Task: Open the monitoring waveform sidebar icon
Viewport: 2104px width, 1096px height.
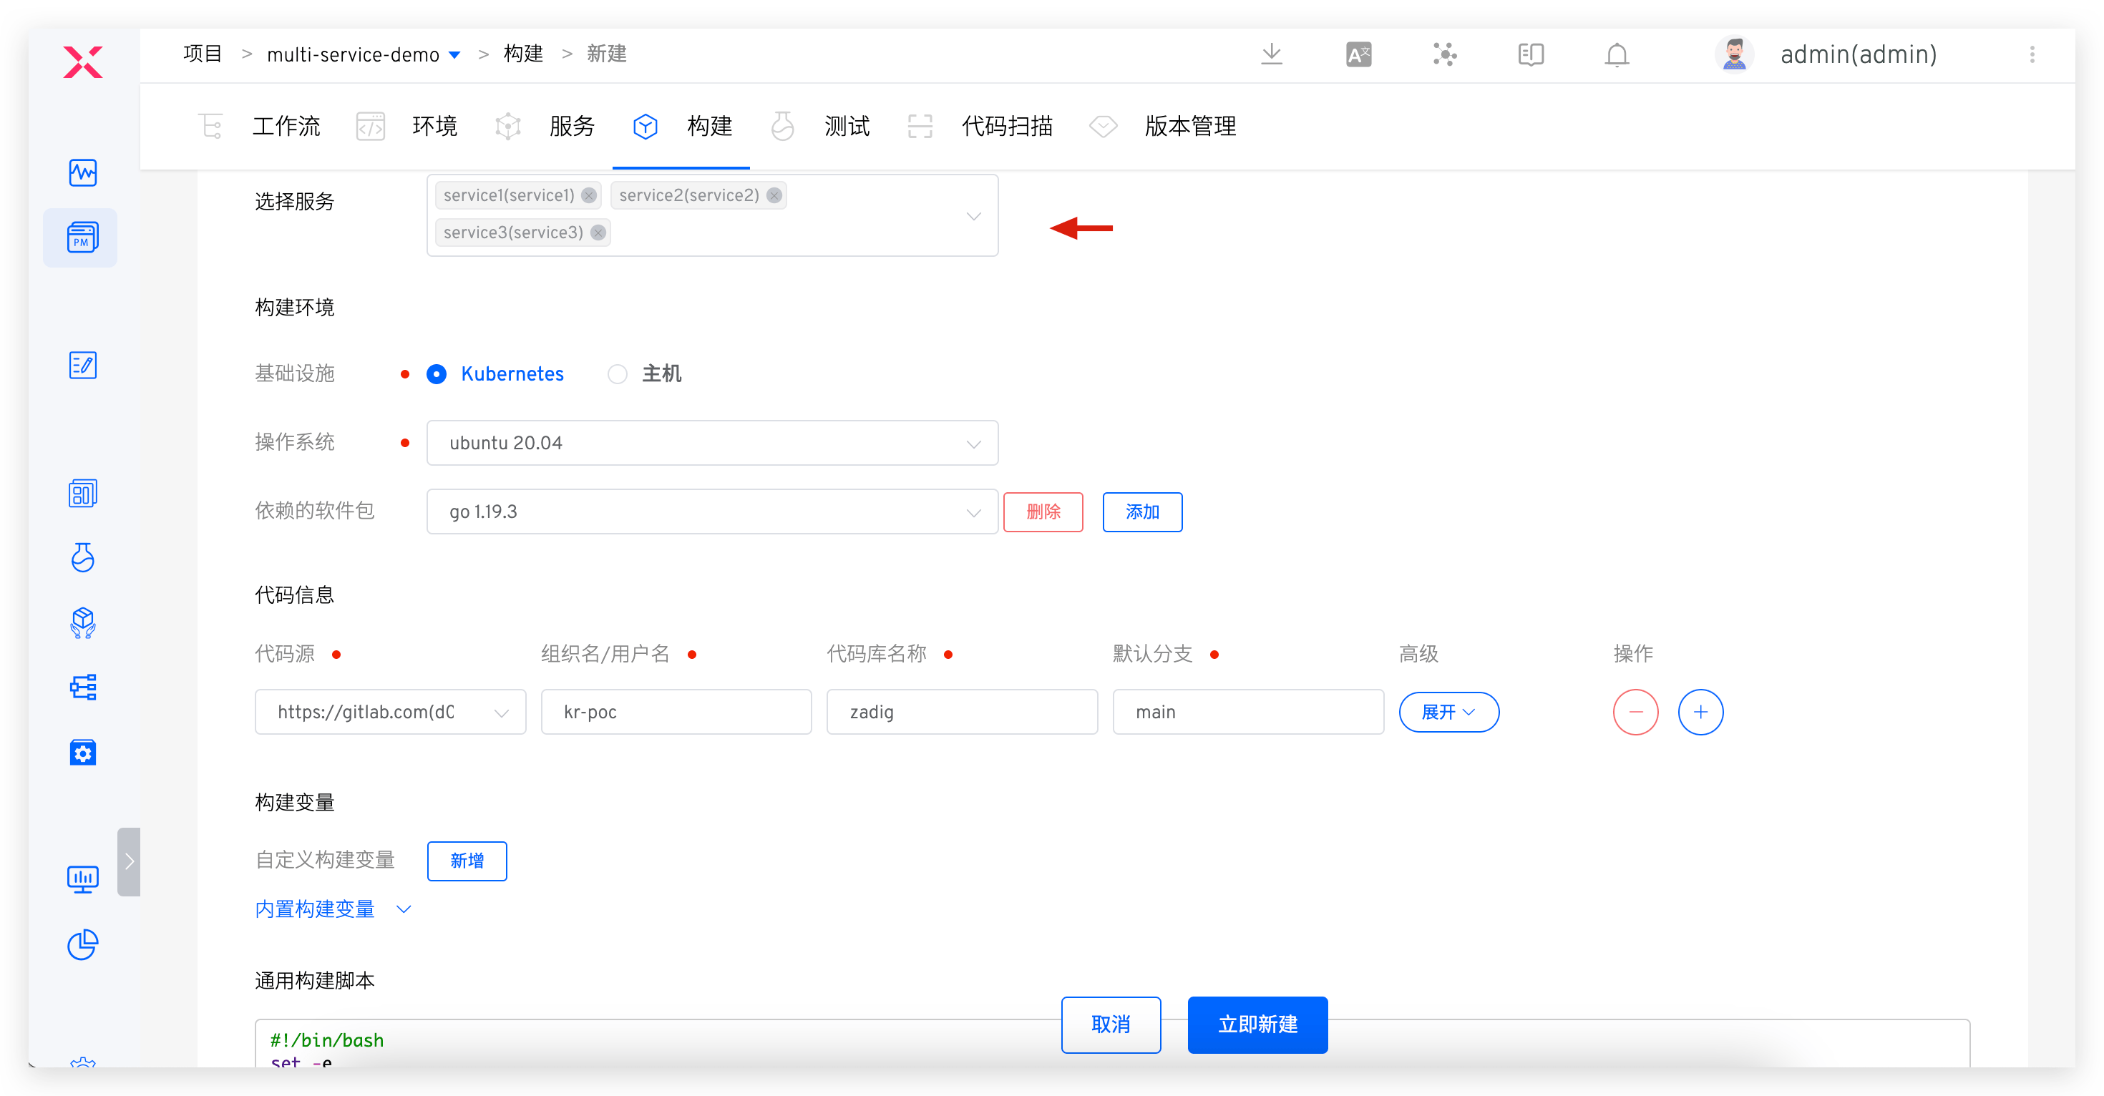Action: coord(82,172)
